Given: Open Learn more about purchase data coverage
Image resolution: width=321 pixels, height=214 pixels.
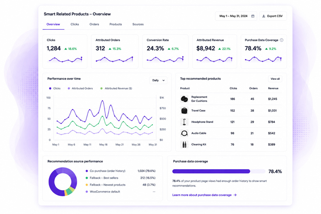Looking at the screenshot, I should pyautogui.click(x=205, y=195).
